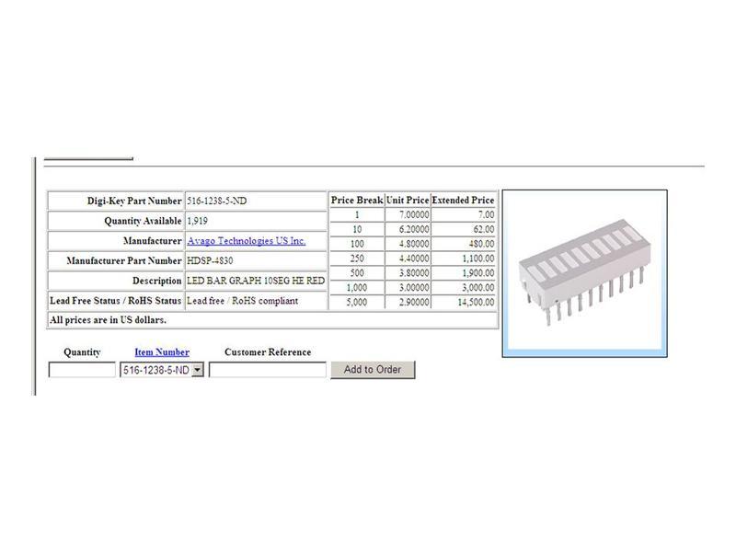This screenshot has width=736, height=552.
Task: Click the Lead free / RoHS compliant text
Action: 242,301
